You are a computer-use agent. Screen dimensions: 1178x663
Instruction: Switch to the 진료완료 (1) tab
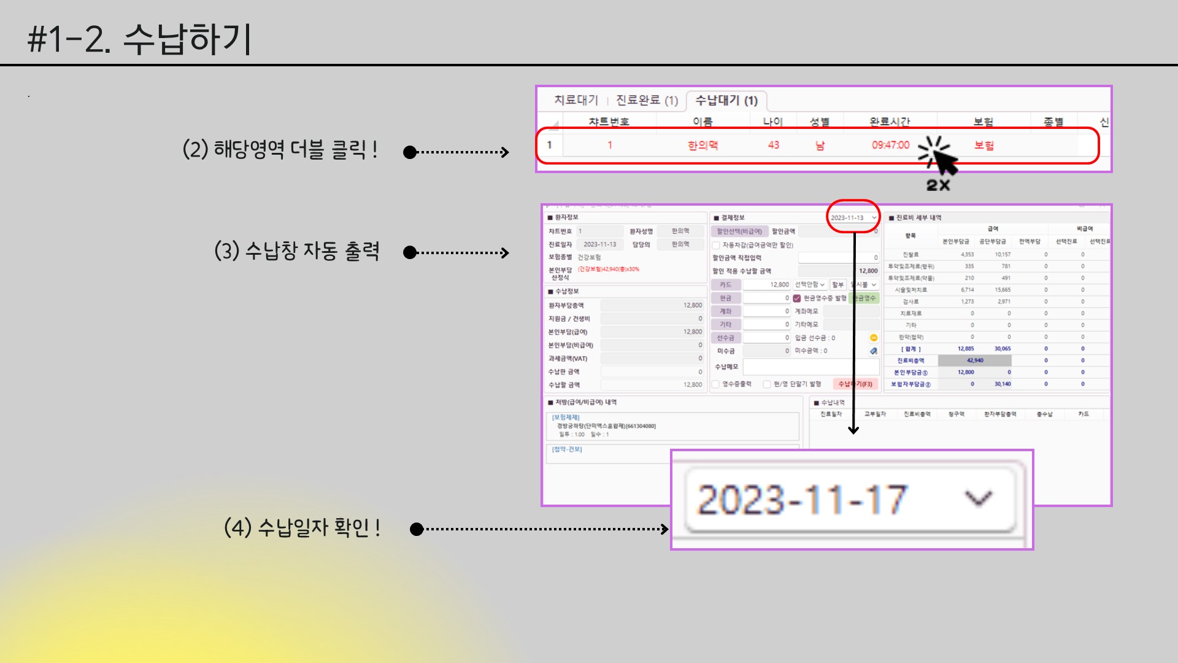pyautogui.click(x=647, y=100)
